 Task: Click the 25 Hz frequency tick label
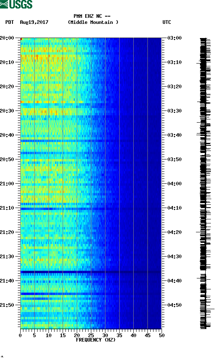(x=91, y=336)
